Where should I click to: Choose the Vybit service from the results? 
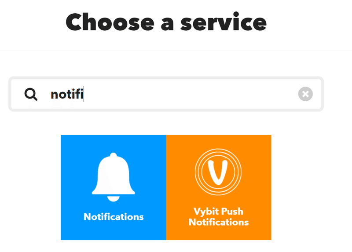click(x=219, y=187)
